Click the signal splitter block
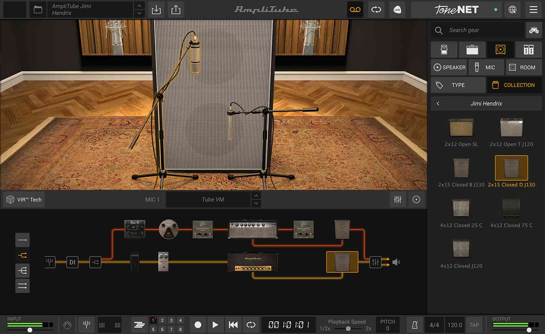The image size is (545, 334). [95, 262]
